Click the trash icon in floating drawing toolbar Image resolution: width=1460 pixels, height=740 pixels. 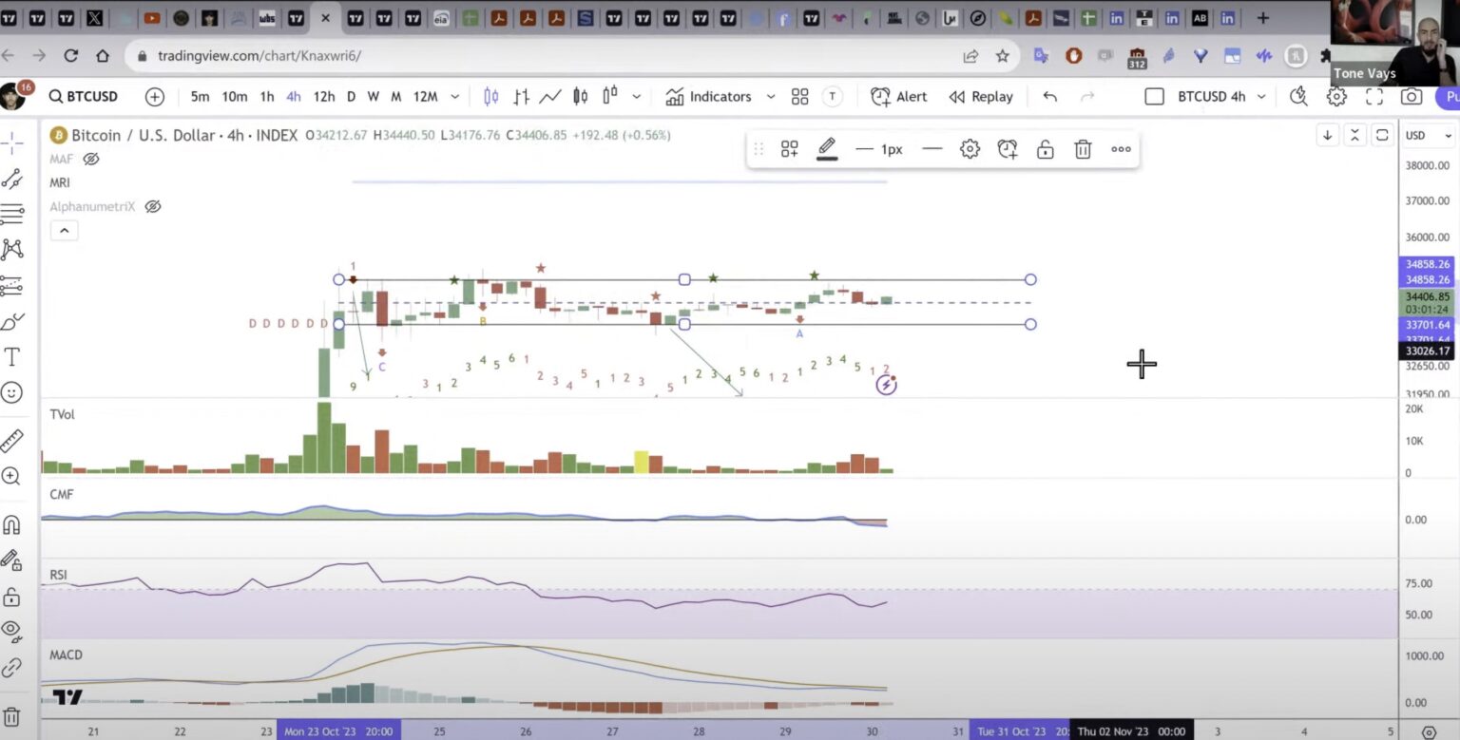[x=1083, y=149]
